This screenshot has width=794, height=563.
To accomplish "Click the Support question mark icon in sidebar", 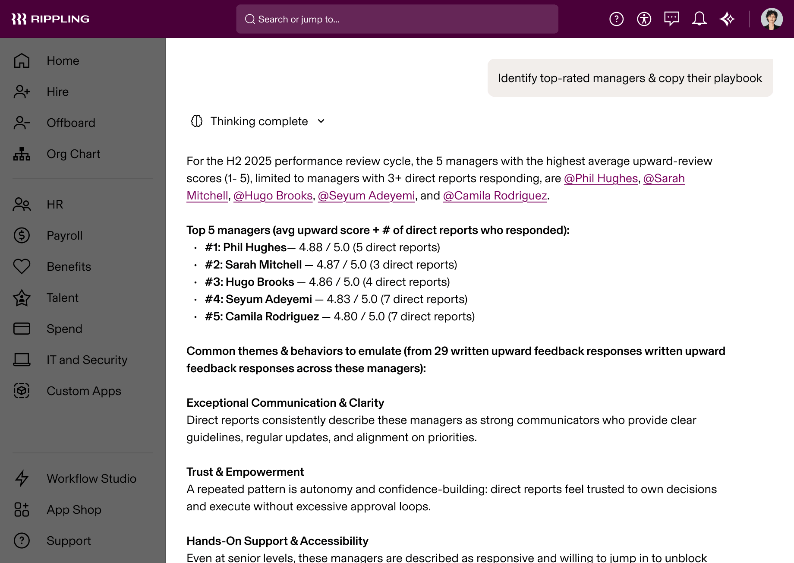I will click(22, 541).
